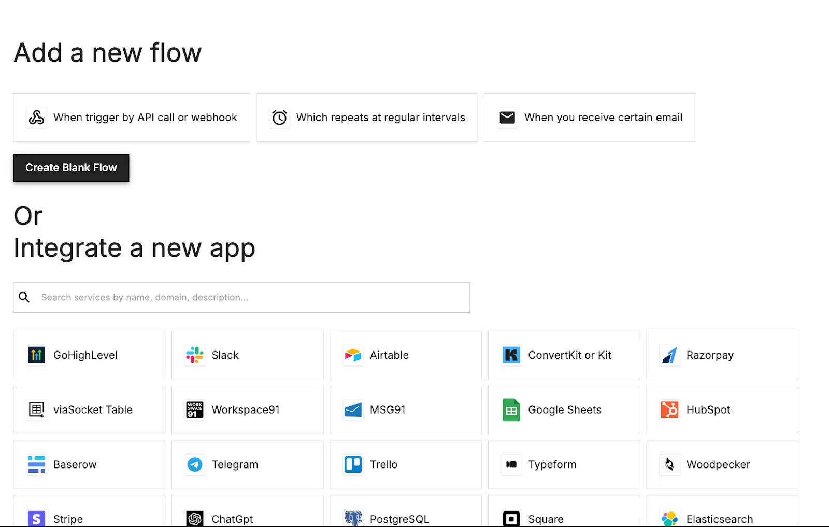829x527 pixels.
Task: Select the Razorpay app name
Action: [x=710, y=356]
